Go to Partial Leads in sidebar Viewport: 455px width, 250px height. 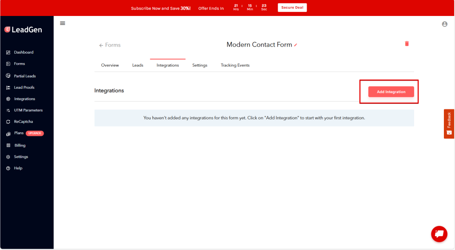(x=24, y=76)
